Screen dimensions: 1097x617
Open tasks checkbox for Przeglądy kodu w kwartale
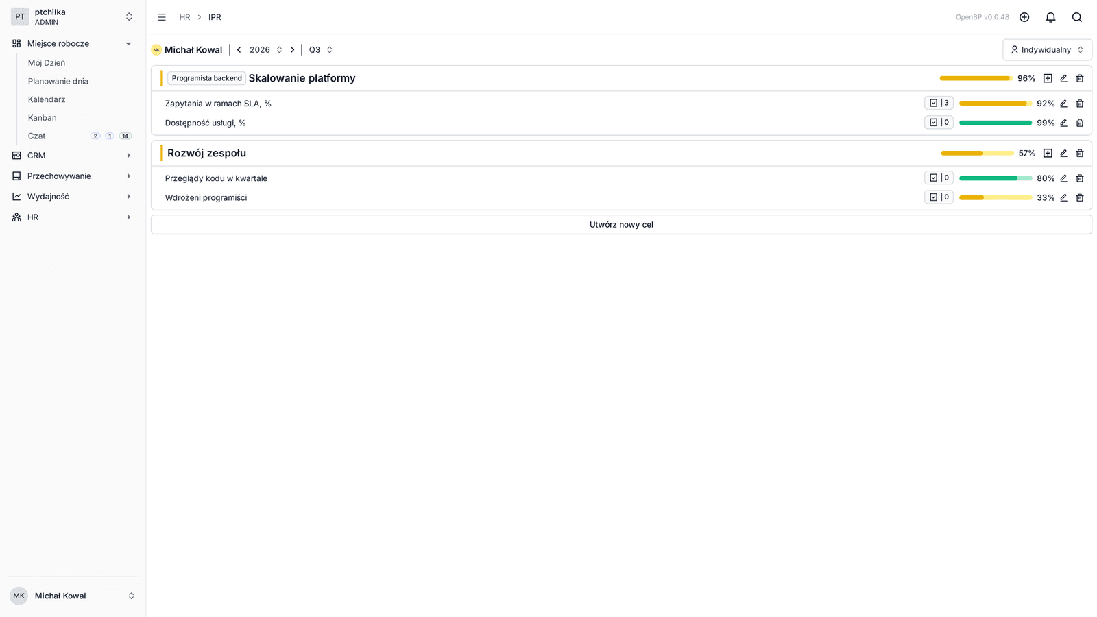[x=939, y=178]
